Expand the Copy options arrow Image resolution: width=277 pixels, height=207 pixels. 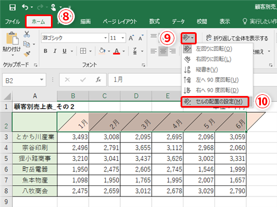(x=34, y=44)
